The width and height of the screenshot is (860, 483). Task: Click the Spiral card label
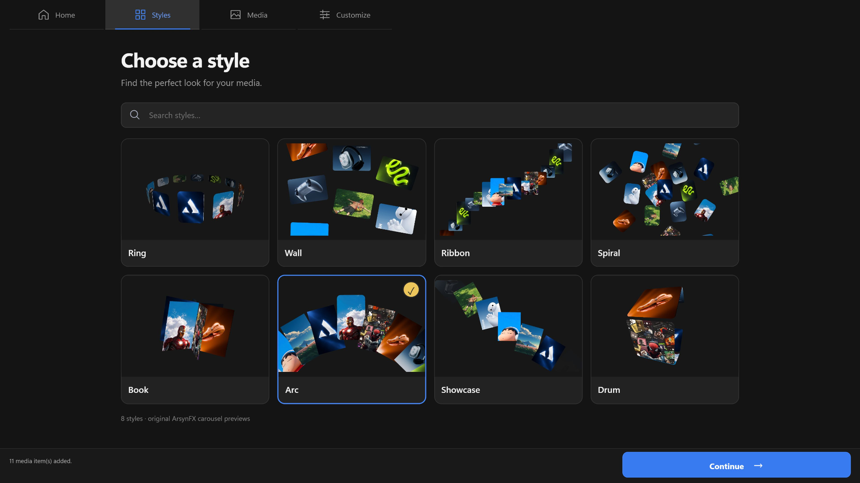coord(609,253)
